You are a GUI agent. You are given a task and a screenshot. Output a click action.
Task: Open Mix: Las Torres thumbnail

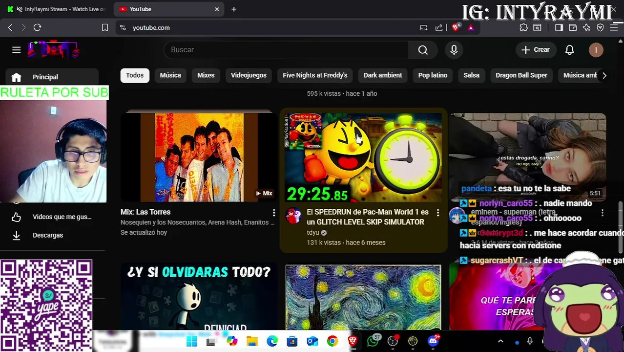(x=199, y=157)
